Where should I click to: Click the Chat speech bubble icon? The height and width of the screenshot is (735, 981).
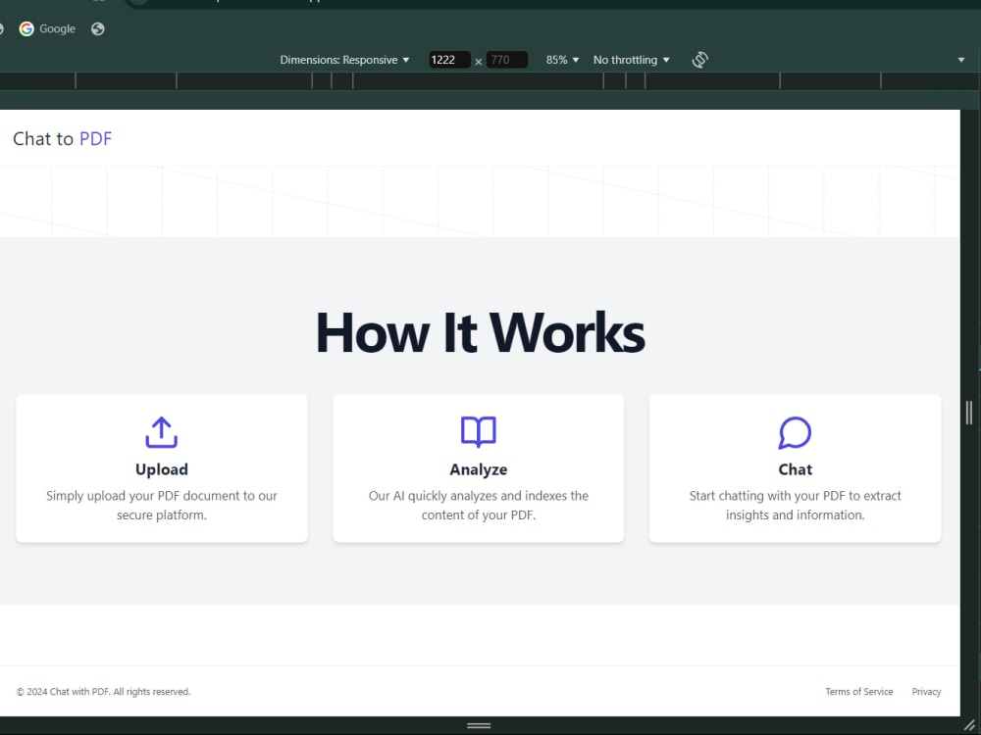[795, 432]
